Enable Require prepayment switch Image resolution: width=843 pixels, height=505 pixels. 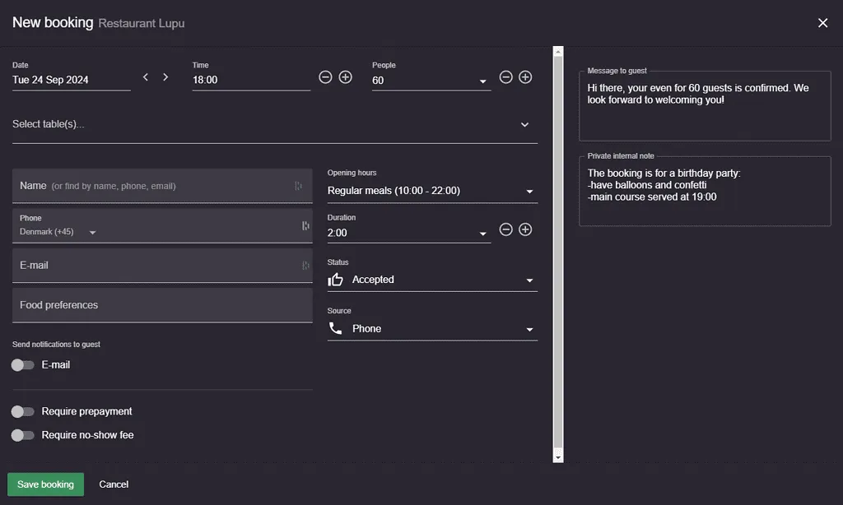point(22,411)
